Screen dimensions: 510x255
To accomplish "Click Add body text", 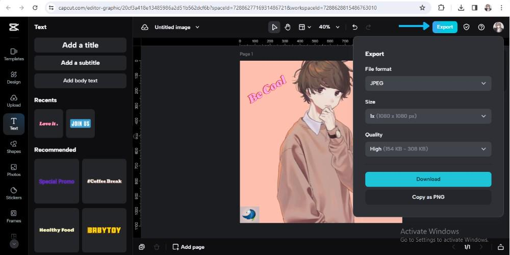I will point(81,81).
